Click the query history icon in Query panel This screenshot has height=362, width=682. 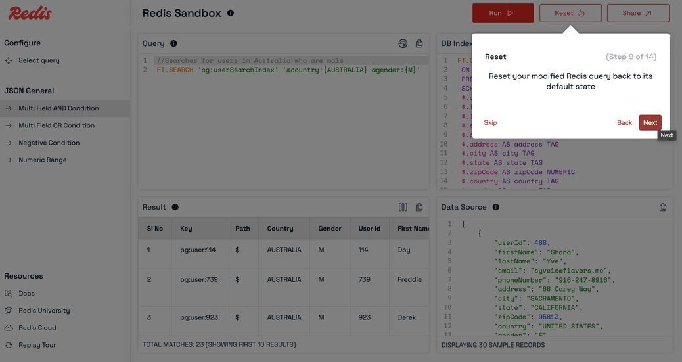403,43
